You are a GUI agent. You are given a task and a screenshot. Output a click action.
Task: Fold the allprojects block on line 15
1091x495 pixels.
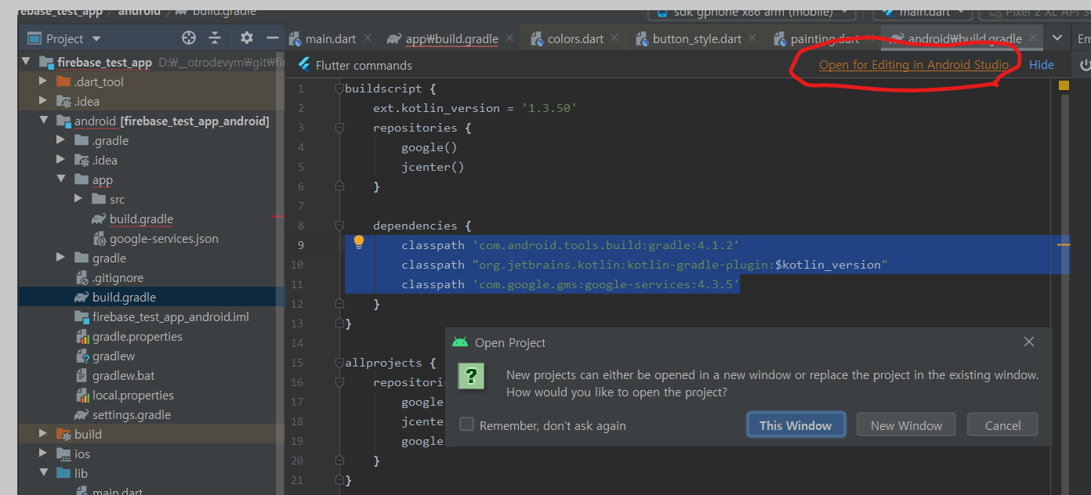[339, 363]
